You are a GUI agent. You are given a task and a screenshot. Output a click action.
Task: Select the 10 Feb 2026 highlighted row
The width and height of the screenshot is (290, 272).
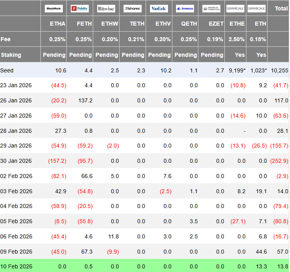[x=144, y=266]
